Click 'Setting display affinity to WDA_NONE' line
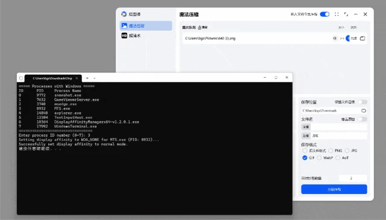This screenshot has width=386, height=220. tap(89, 140)
